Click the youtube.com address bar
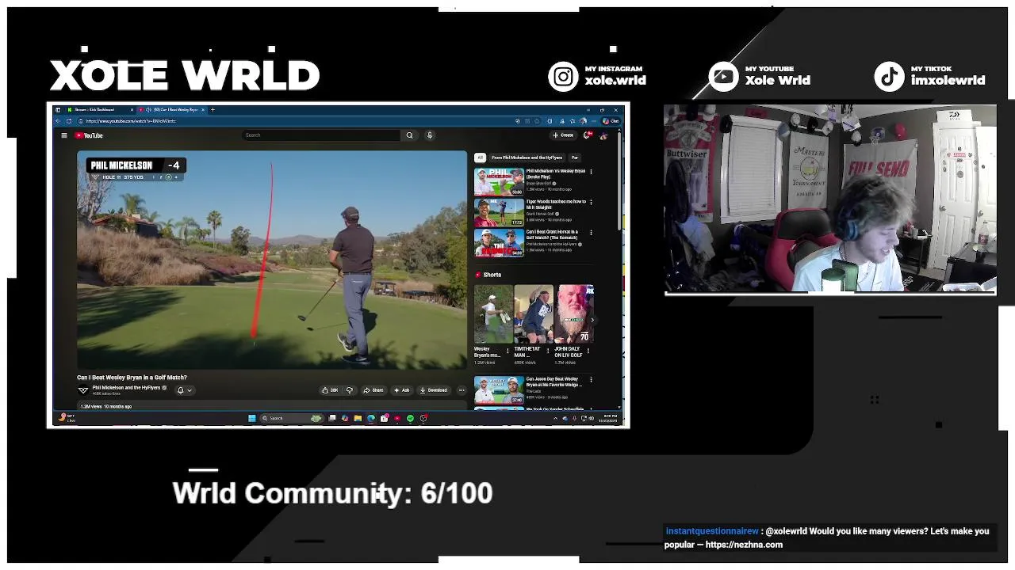The height and width of the screenshot is (570, 1015). (293, 121)
